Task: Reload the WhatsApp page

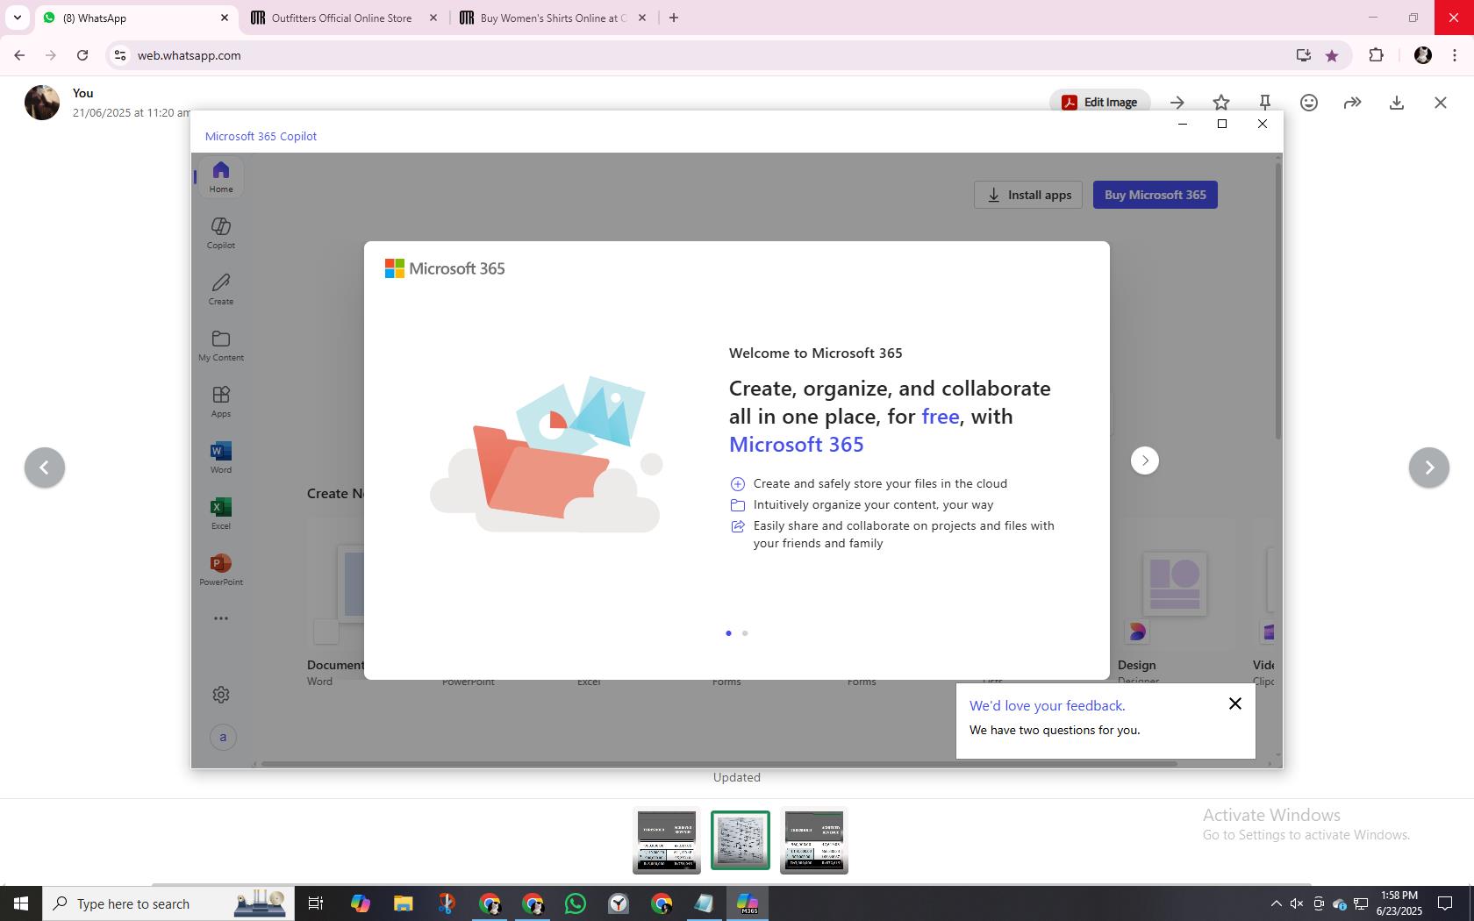Action: click(x=82, y=55)
